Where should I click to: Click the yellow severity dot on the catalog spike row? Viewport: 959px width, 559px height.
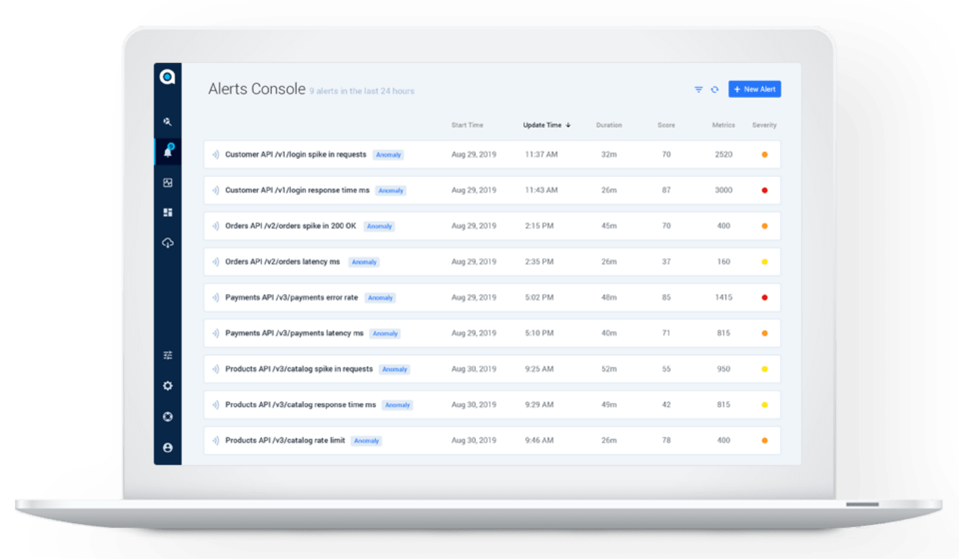[764, 369]
